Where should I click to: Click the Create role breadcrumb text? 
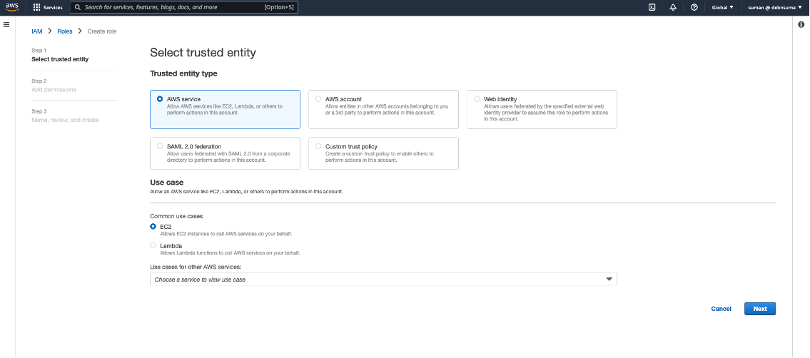click(102, 31)
